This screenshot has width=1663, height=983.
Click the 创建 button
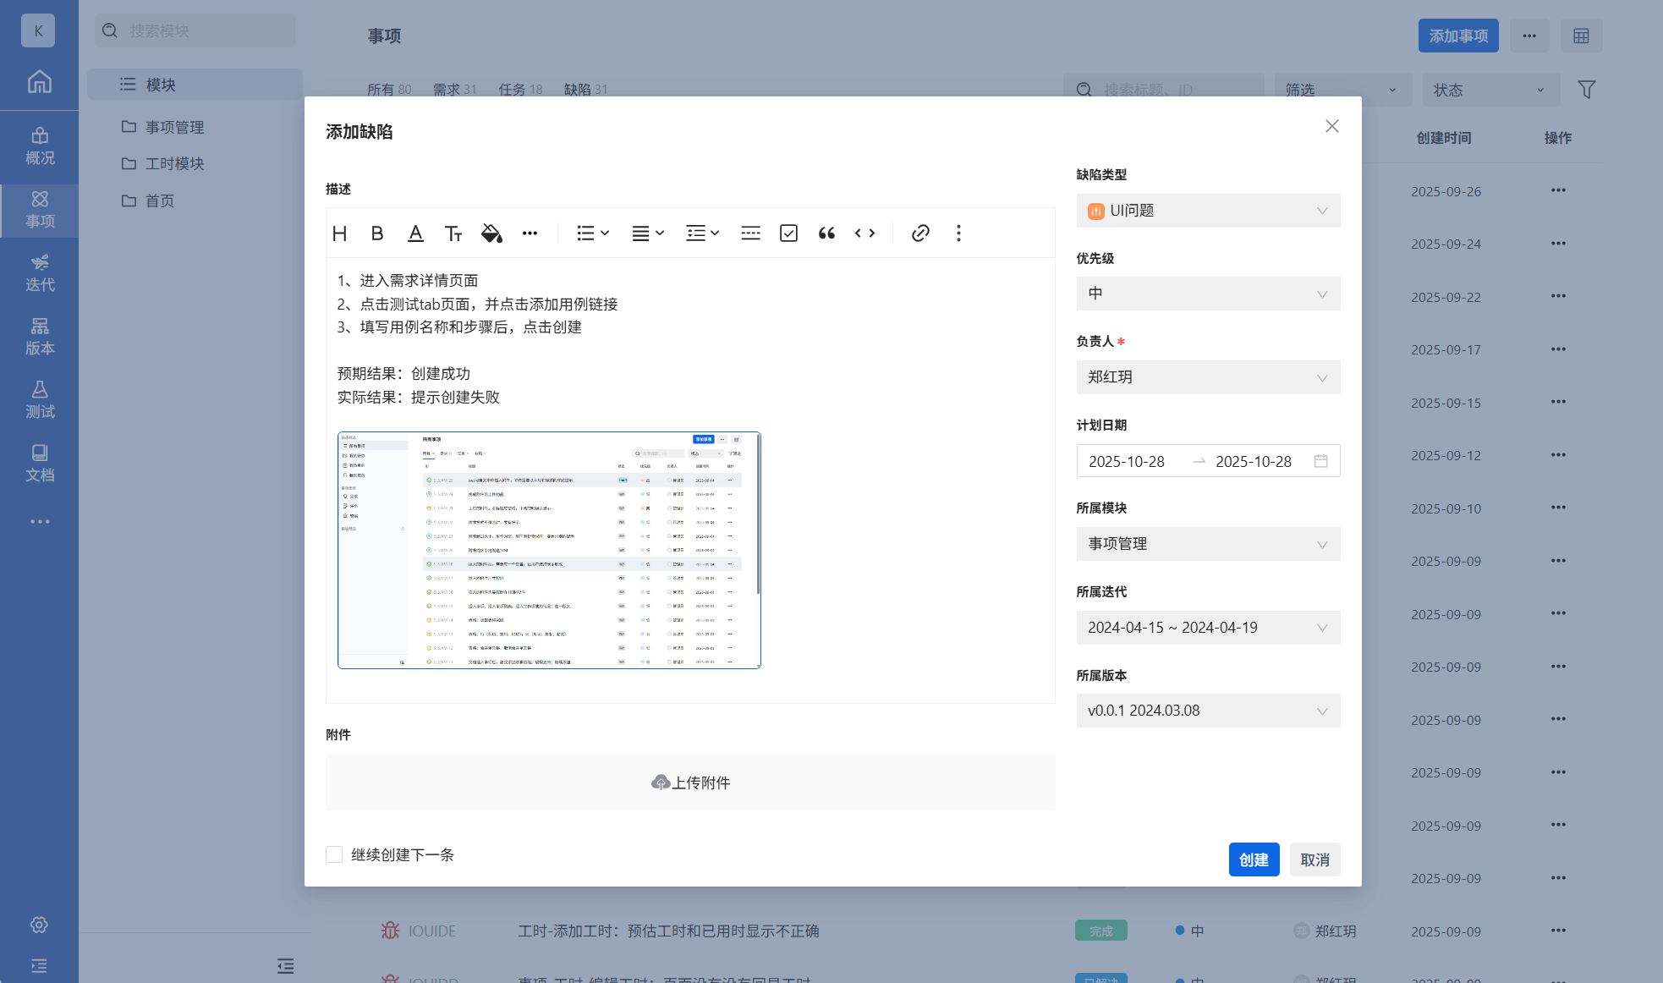click(1254, 859)
